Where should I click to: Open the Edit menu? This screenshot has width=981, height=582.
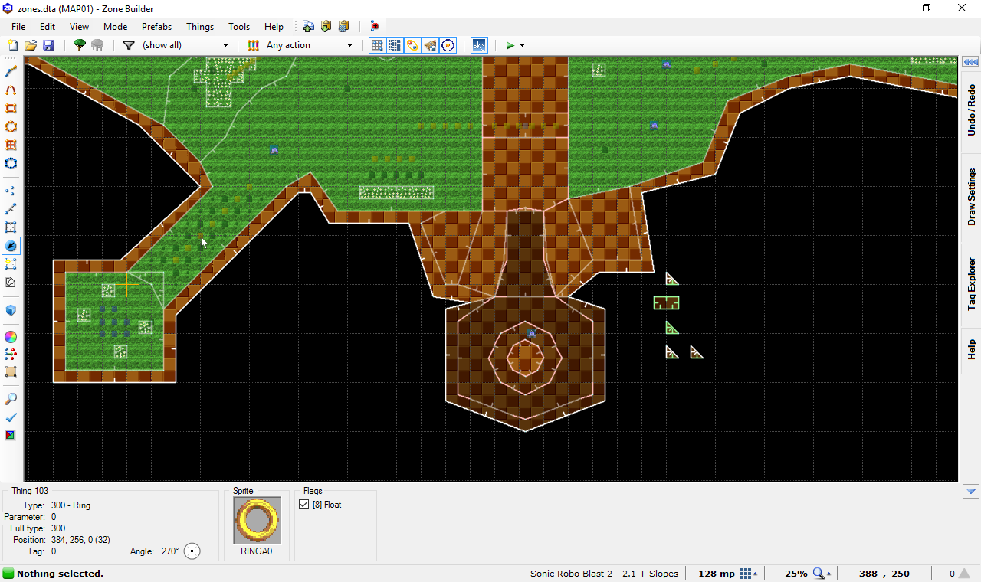(x=48, y=26)
